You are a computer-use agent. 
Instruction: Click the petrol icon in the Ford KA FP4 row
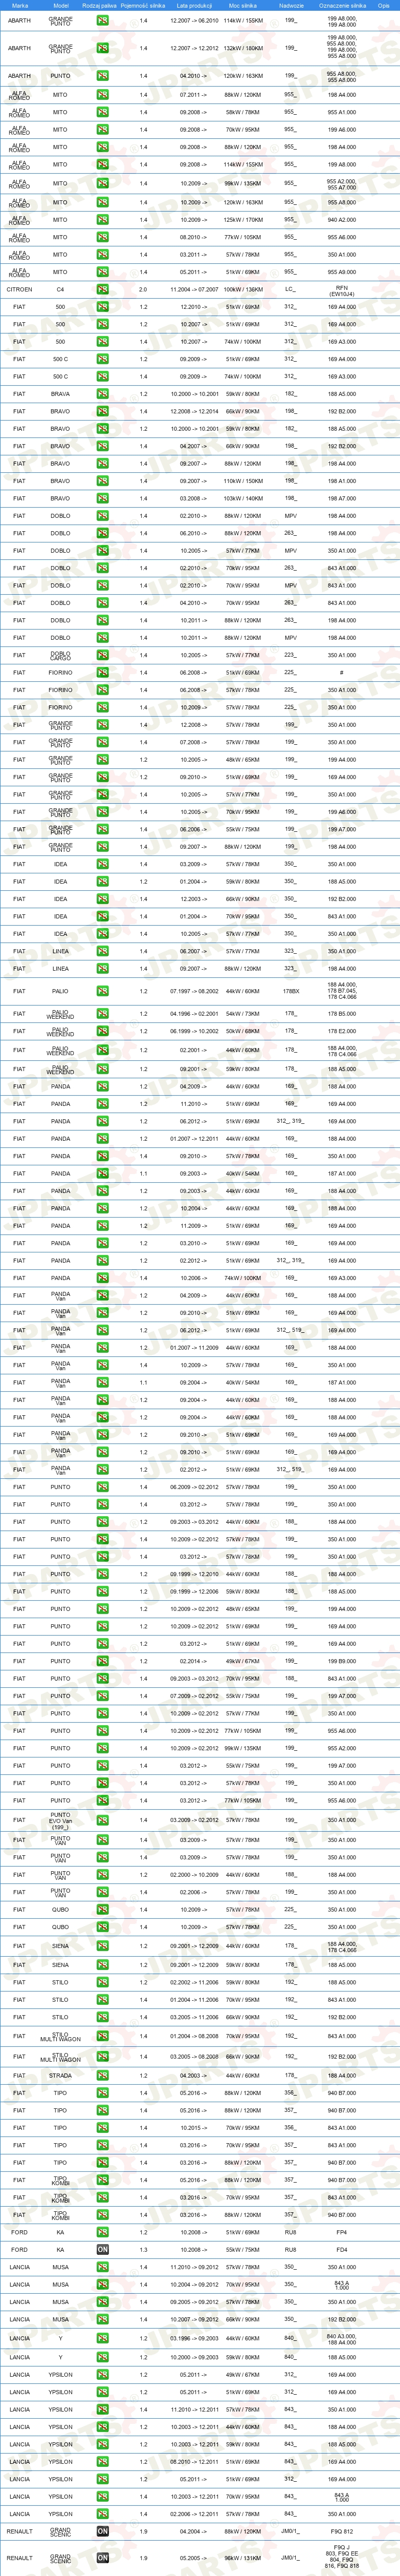[103, 2232]
